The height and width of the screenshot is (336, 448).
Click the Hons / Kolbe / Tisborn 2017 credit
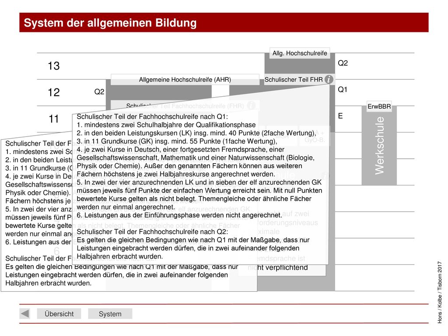tap(440, 292)
